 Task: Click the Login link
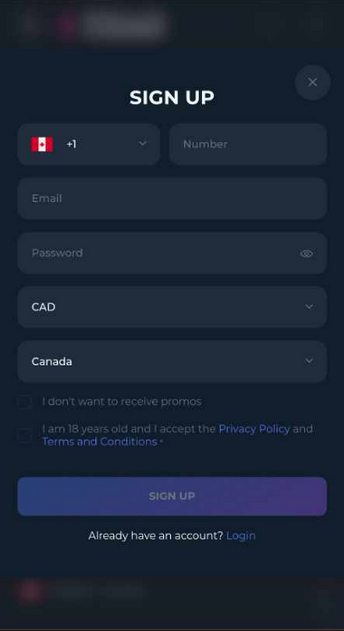[x=241, y=536]
